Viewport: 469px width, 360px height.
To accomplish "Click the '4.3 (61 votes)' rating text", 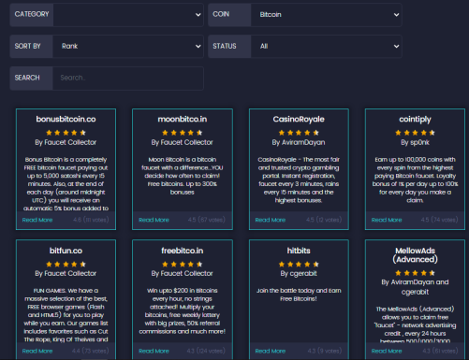I will (x=440, y=352).
